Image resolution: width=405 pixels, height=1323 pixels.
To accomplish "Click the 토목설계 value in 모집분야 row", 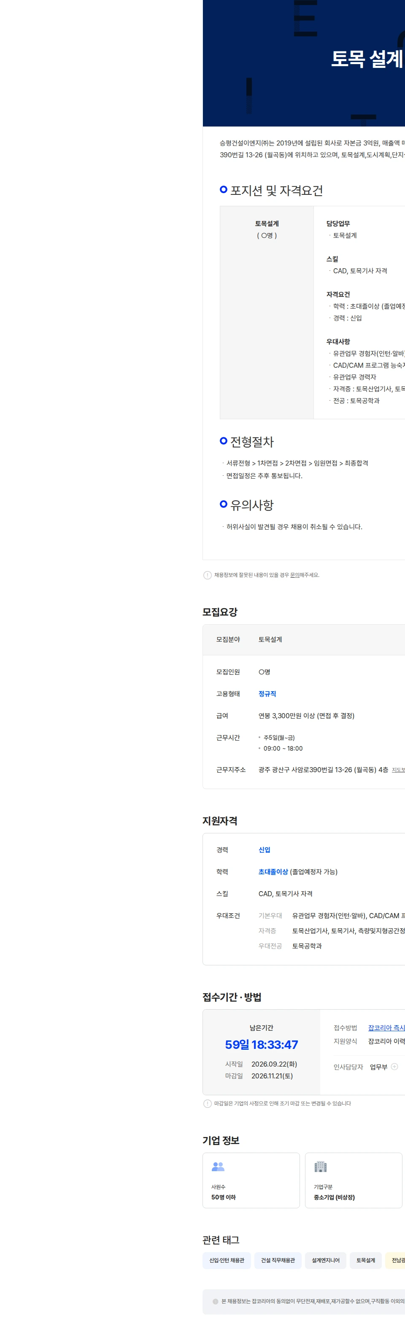I will (270, 639).
